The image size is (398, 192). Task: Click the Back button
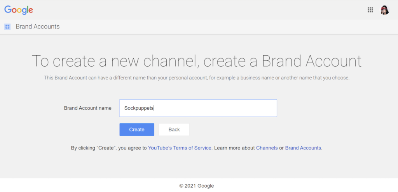pos(174,130)
